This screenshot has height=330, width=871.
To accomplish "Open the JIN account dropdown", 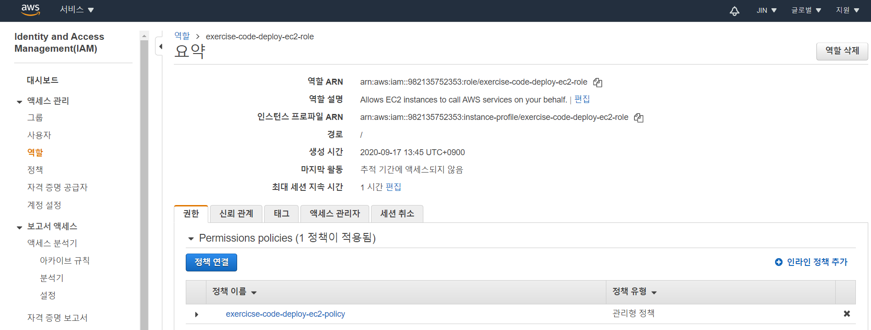I will click(x=766, y=11).
